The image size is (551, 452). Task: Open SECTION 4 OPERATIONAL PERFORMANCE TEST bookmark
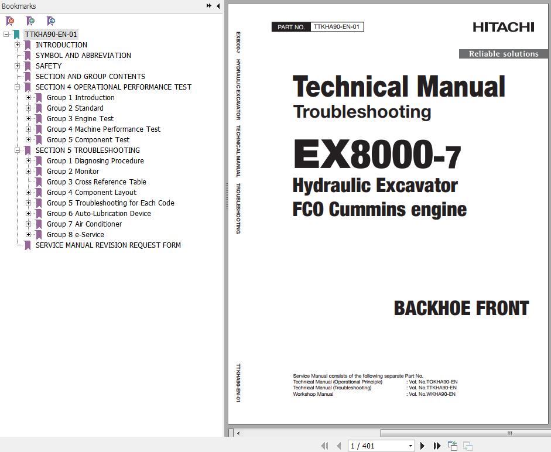tap(114, 87)
